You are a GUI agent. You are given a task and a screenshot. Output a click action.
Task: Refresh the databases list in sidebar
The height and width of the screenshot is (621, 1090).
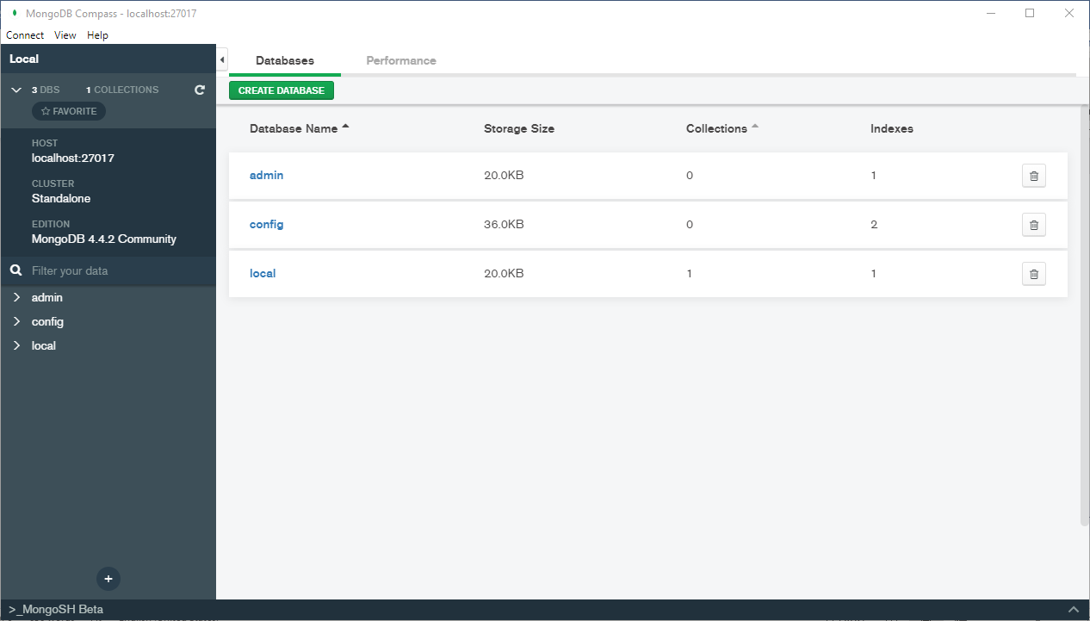tap(200, 90)
